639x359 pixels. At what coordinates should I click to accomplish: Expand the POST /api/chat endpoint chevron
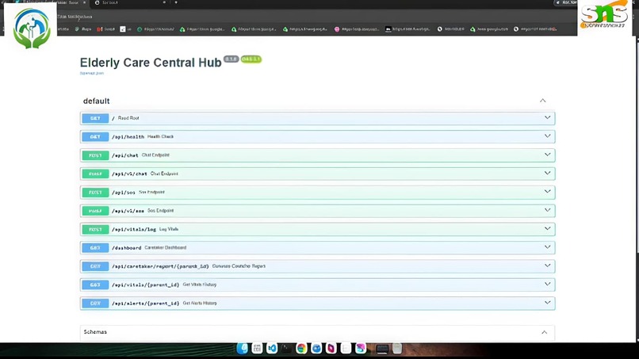pos(547,155)
